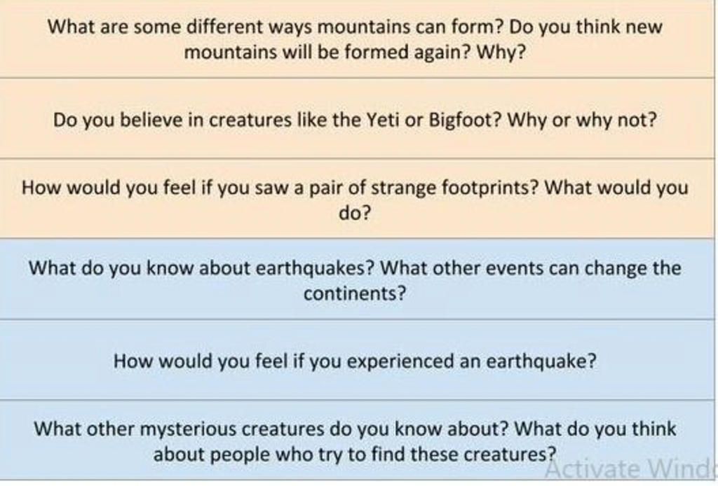Screen dimensions: 718x486
Task: Click the word 'earthquakes' in fourth row
Action: point(315,268)
